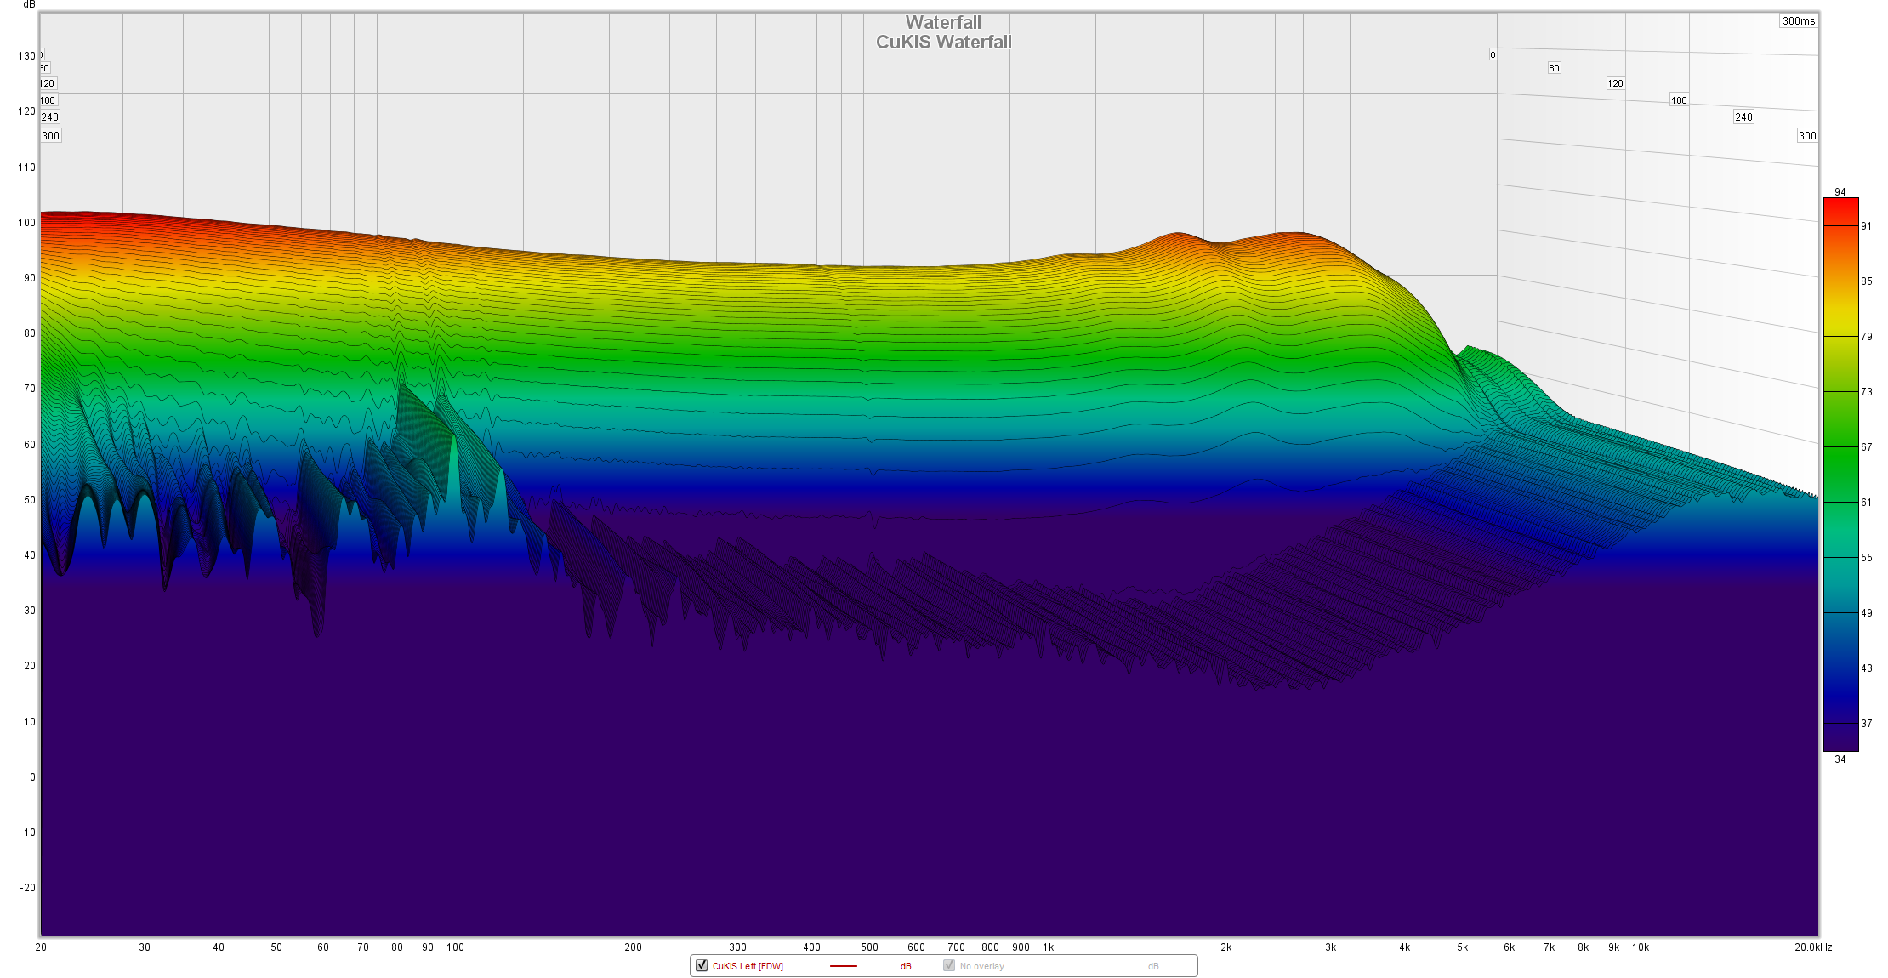The height and width of the screenshot is (978, 1888).
Task: Click the right-side 60 time axis marker
Action: [x=1554, y=68]
